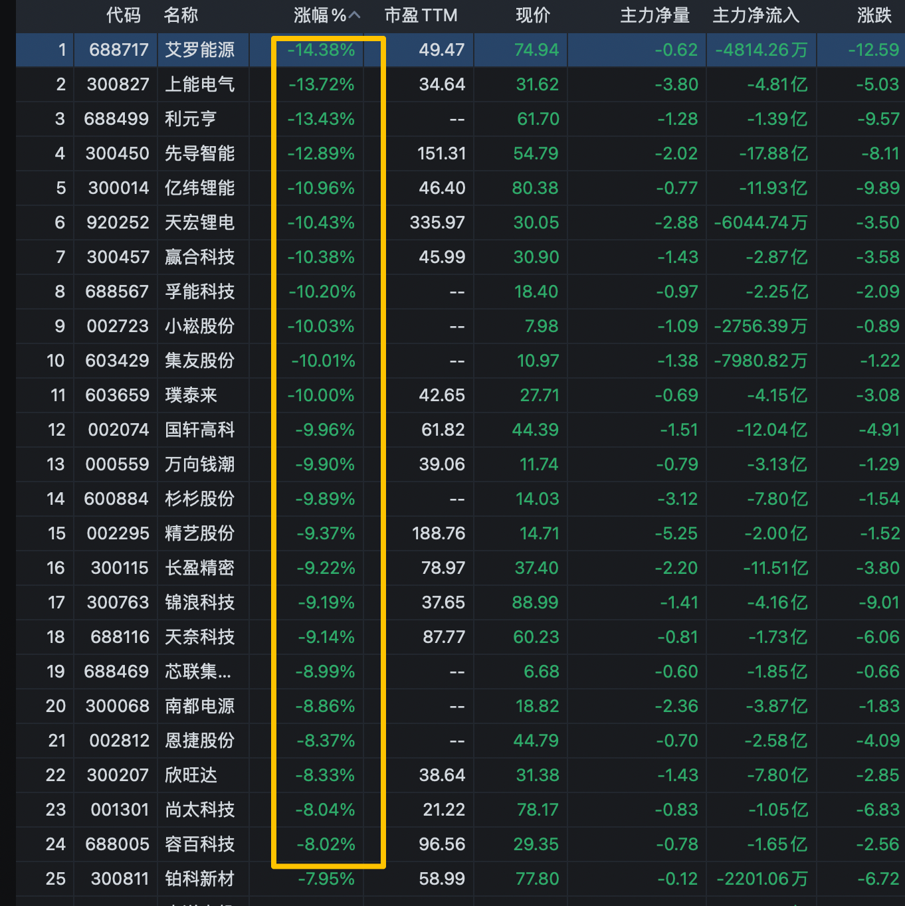Image resolution: width=905 pixels, height=906 pixels.
Task: Sort by the 涨幅% column header
Action: click(320, 15)
